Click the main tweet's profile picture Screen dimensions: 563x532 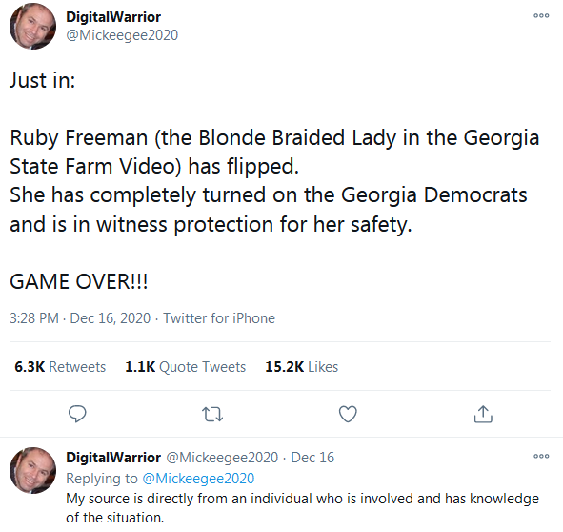[32, 27]
